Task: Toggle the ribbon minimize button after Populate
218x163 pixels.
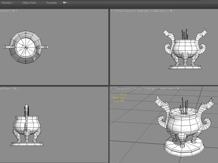Action: (x=64, y=3)
